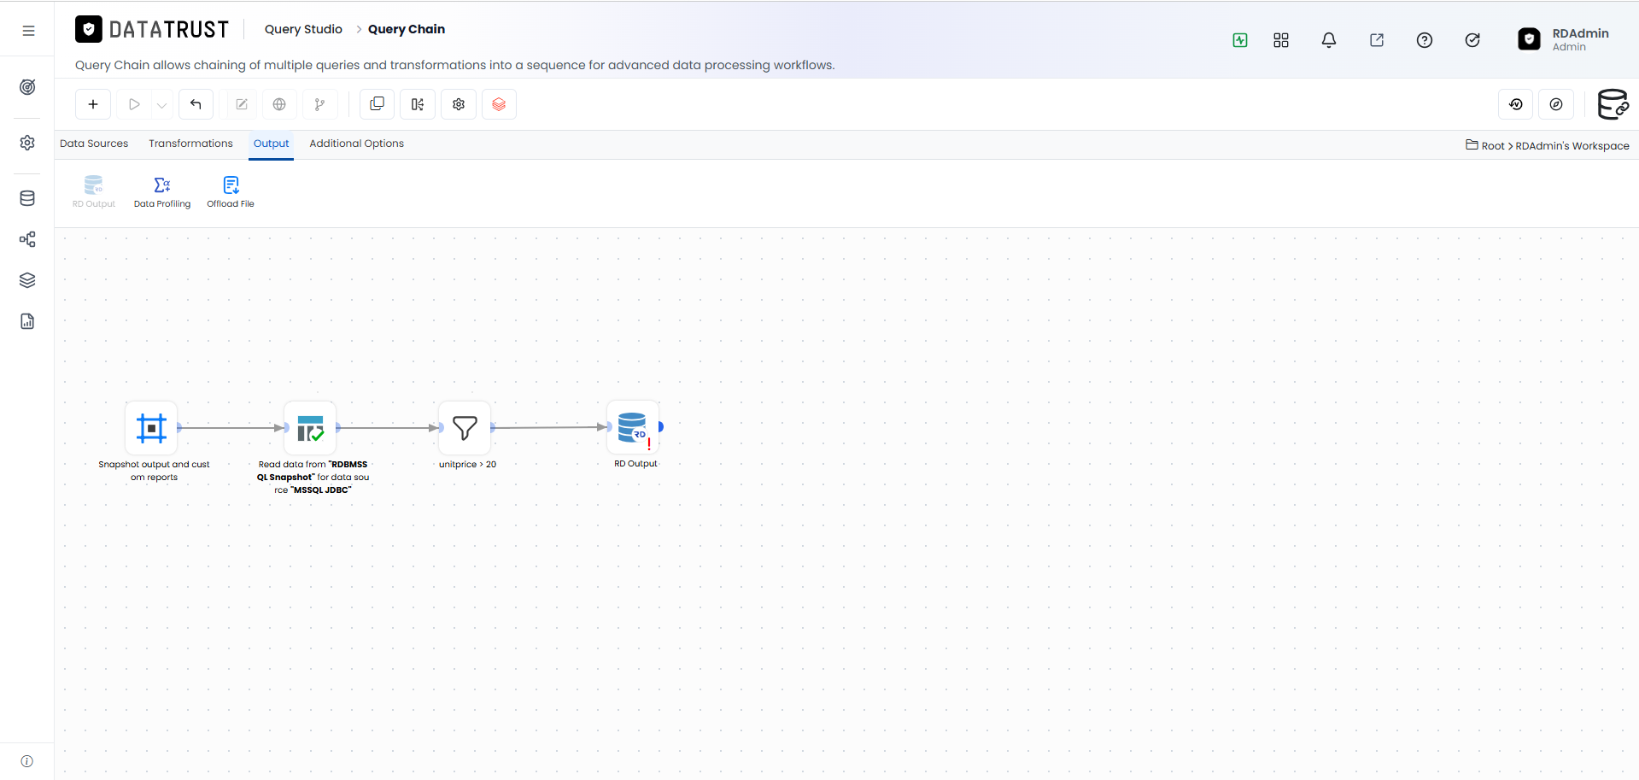The image size is (1639, 780).
Task: Select the Output tab
Action: (x=272, y=144)
